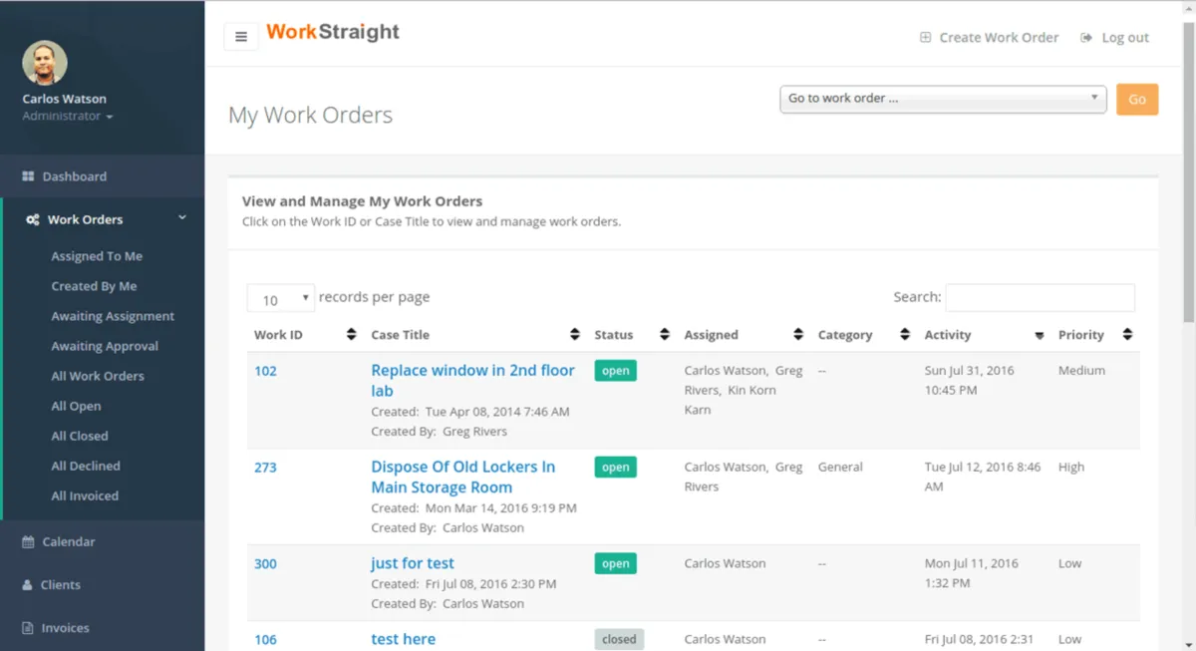The height and width of the screenshot is (651, 1196).
Task: Click the closed status badge for order 106
Action: [x=619, y=639]
